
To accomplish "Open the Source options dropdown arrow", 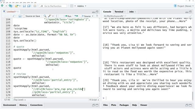I will point(93,16).
